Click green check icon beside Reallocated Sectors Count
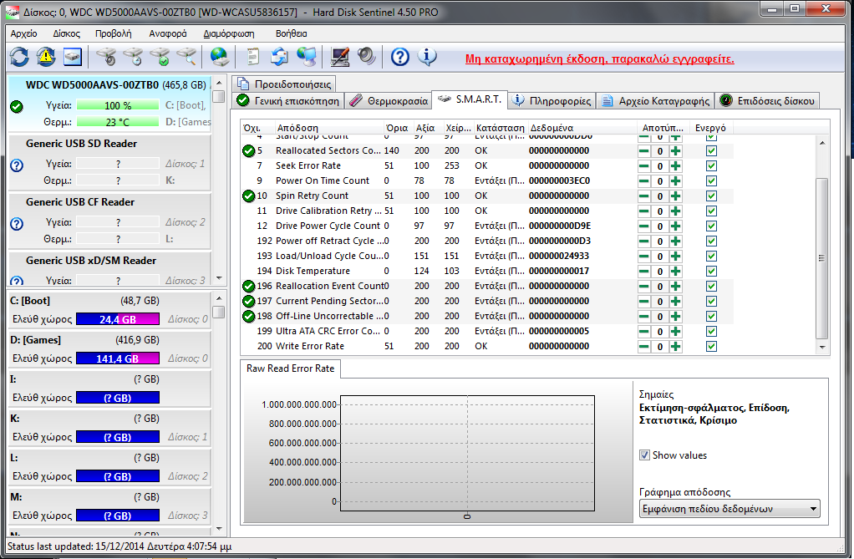 click(248, 151)
